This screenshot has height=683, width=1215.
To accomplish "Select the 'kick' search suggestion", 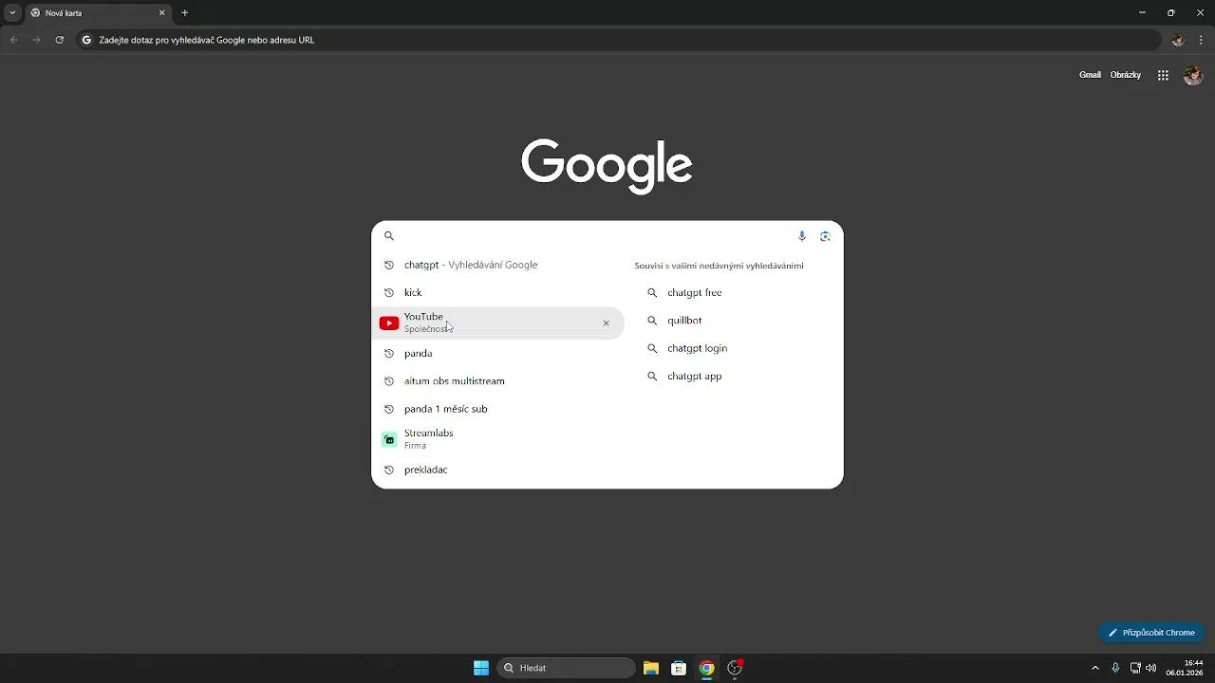I will pyautogui.click(x=497, y=292).
